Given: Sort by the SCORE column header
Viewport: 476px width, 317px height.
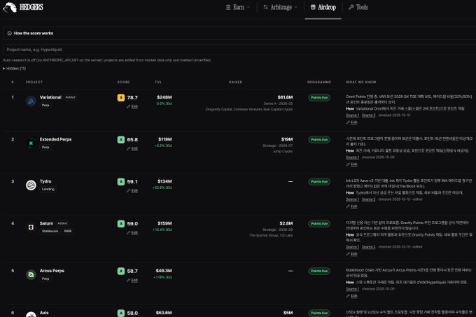Looking at the screenshot, I should 124,82.
